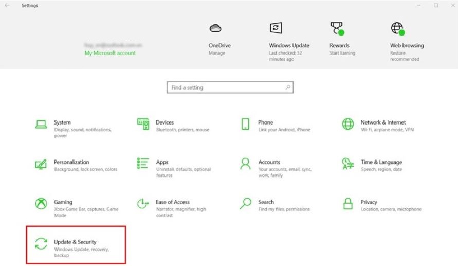
Task: Click 'Background, lock screen, colors' description
Action: click(x=85, y=169)
